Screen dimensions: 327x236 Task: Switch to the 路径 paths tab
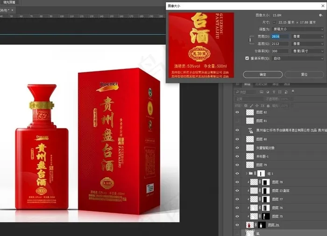click(x=276, y=84)
